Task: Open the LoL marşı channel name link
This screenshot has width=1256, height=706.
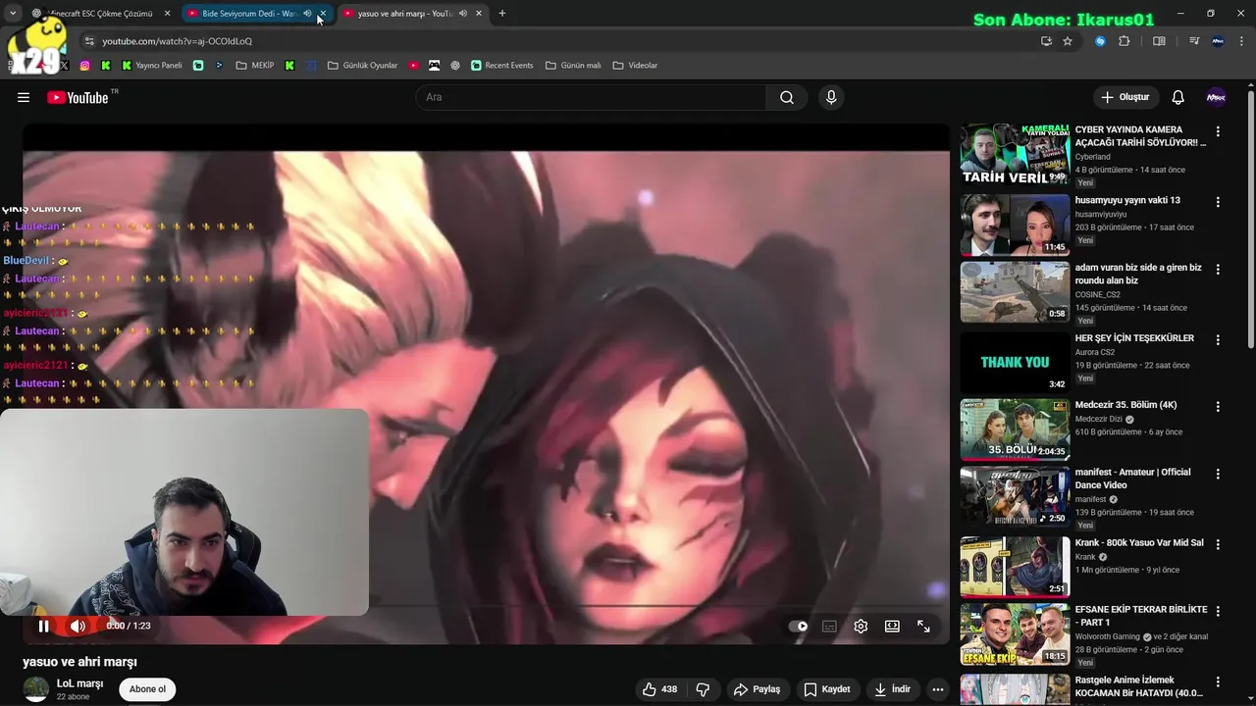Action: (x=79, y=683)
